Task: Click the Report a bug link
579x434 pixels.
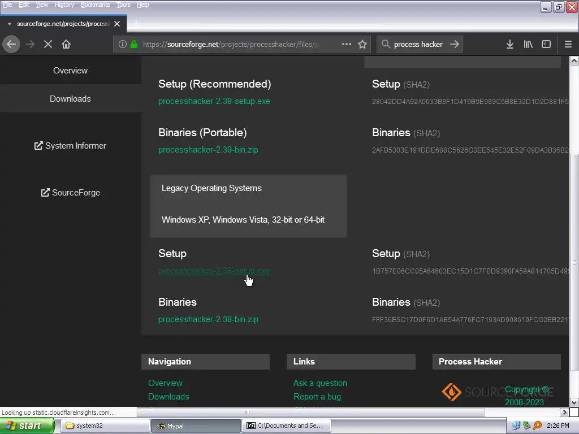Action: pos(317,397)
